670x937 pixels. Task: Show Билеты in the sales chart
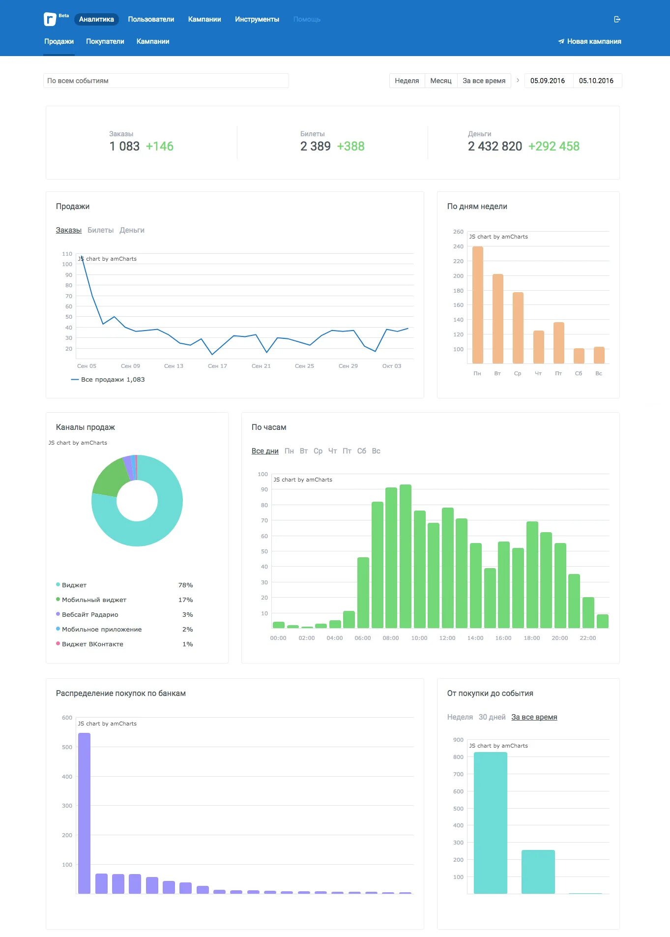click(x=101, y=230)
